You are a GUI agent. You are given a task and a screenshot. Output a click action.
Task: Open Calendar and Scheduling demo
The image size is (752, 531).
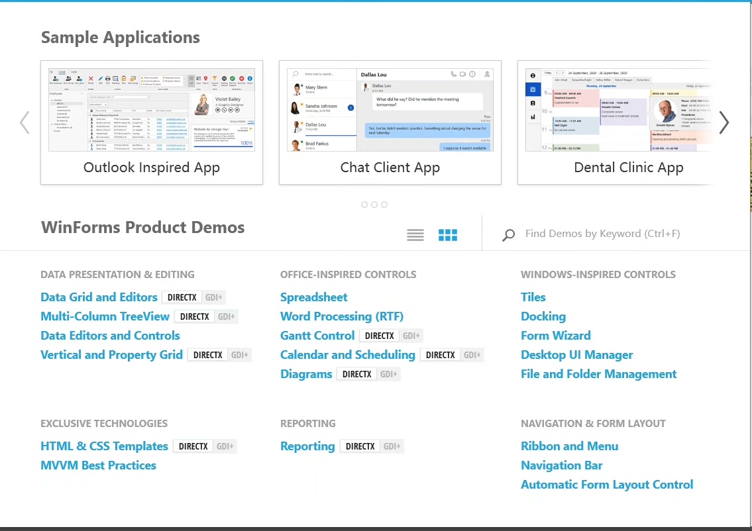tap(348, 355)
